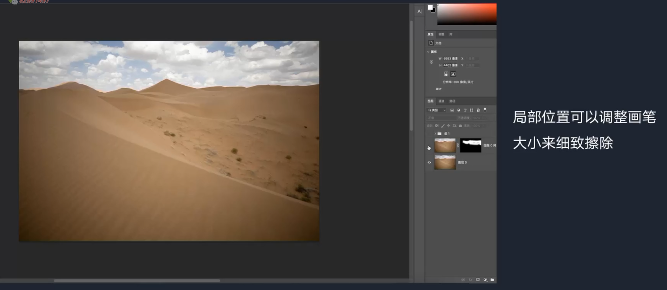Add a layer mask with the mask icon
Screen dimensions: 667x290
point(478,280)
